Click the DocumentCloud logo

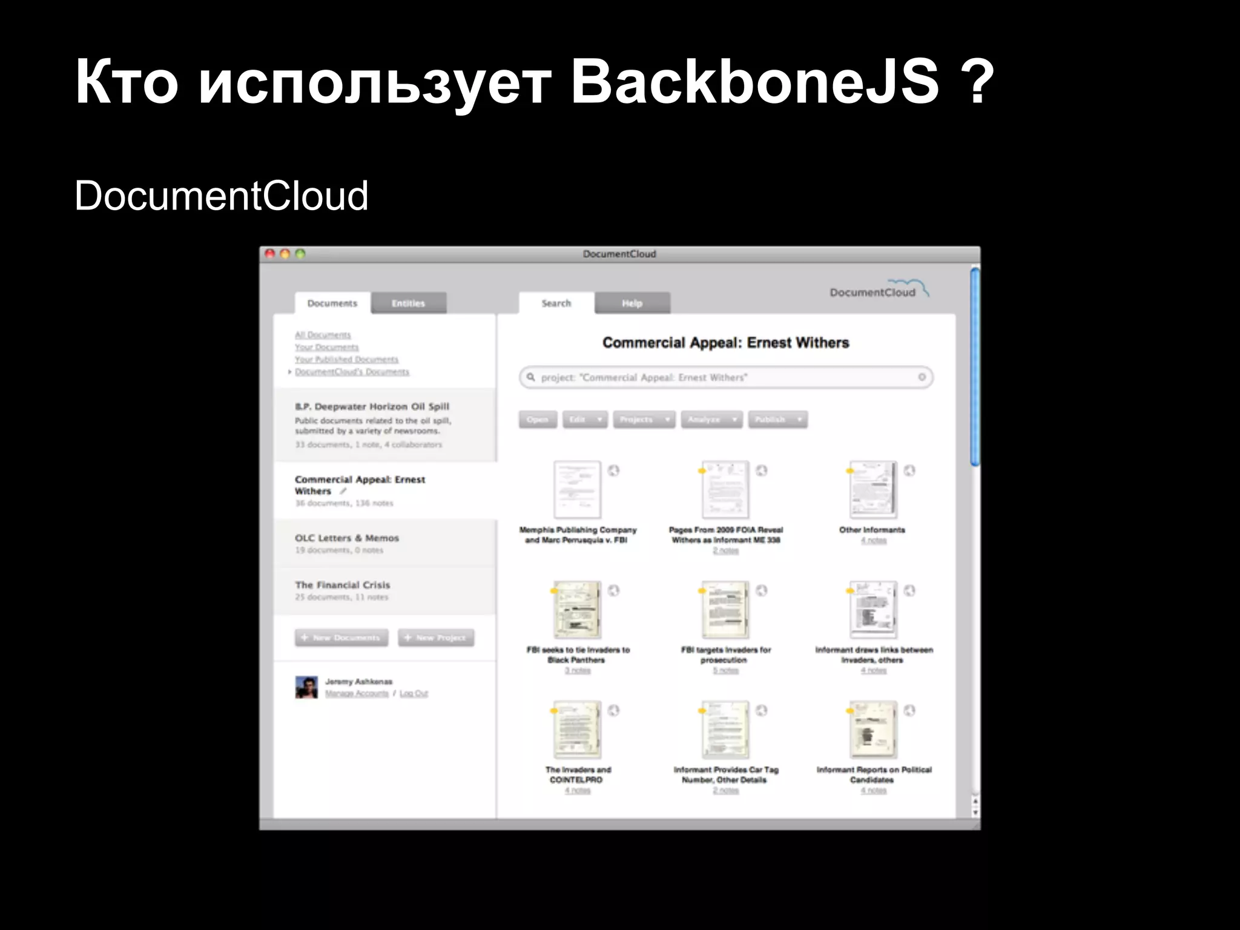click(879, 289)
